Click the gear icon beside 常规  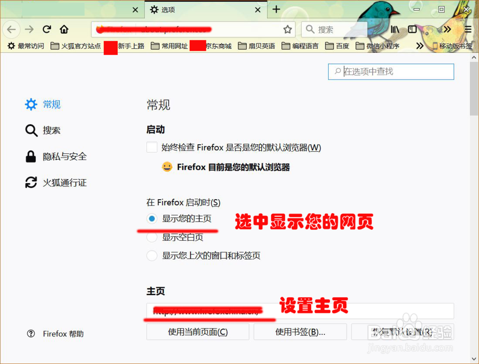(31, 104)
